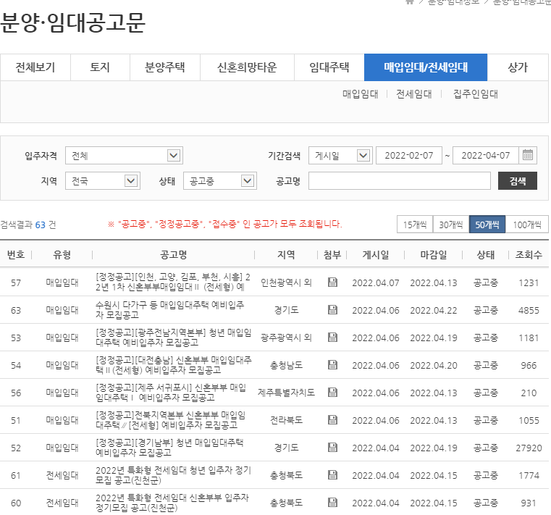Expand the 입주자격 dropdown showing 전체
This screenshot has height=515, width=551.
[124, 156]
